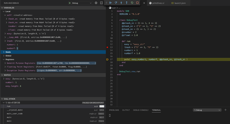The width and height of the screenshot is (230, 124).
Task: Expand the __temp_440 variable
Action: click(x=5, y=37)
